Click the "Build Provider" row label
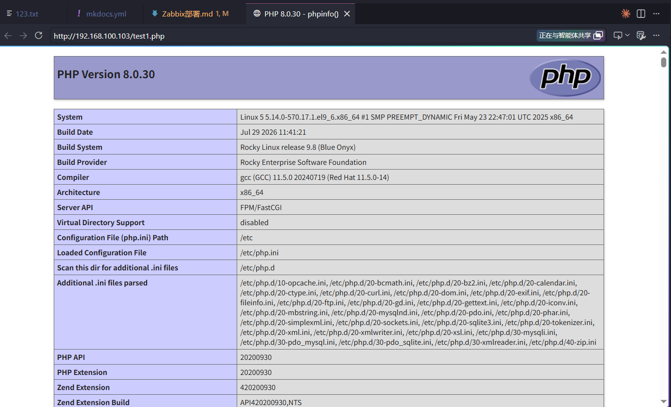Screen dimensions: 671x407 82,162
